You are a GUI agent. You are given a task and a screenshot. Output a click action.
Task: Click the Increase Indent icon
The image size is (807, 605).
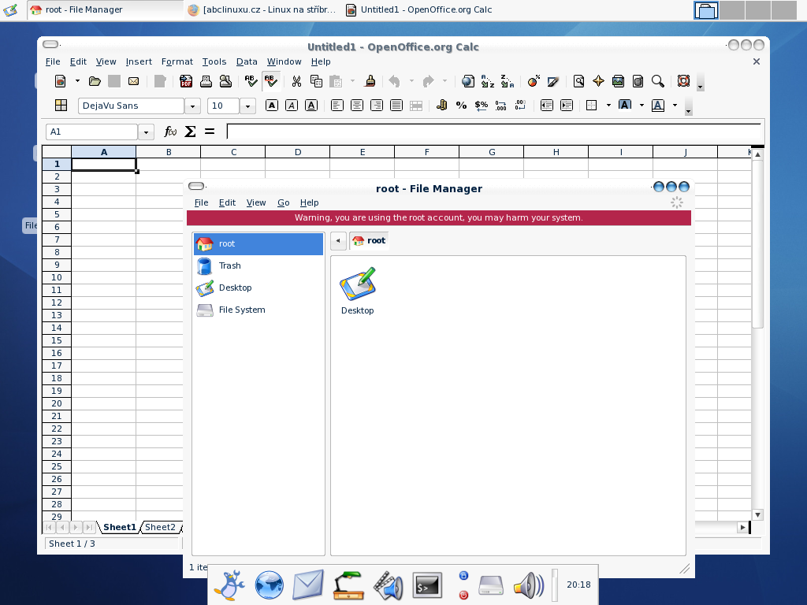click(x=566, y=106)
